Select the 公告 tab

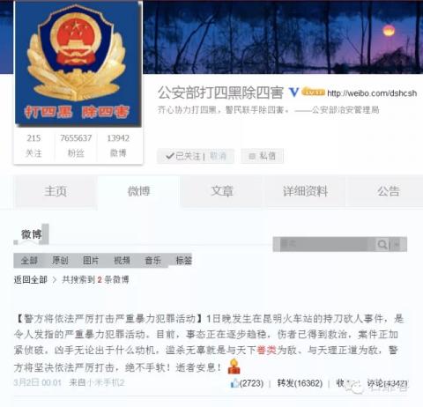point(389,191)
